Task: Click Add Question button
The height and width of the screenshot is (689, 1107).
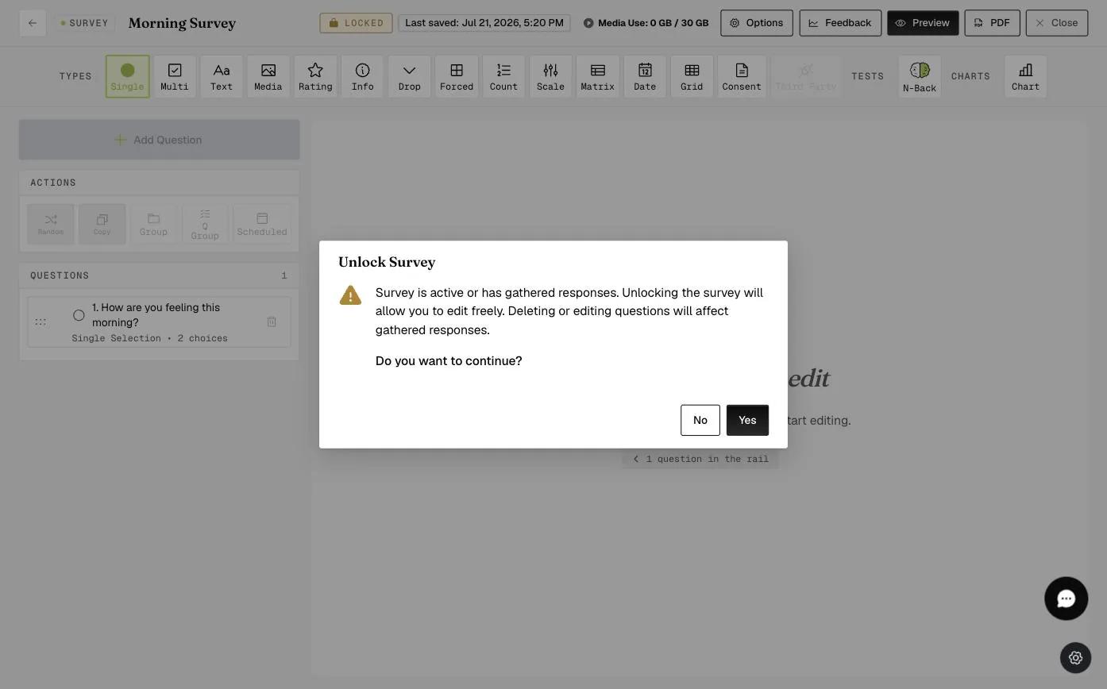Action: pos(159,140)
